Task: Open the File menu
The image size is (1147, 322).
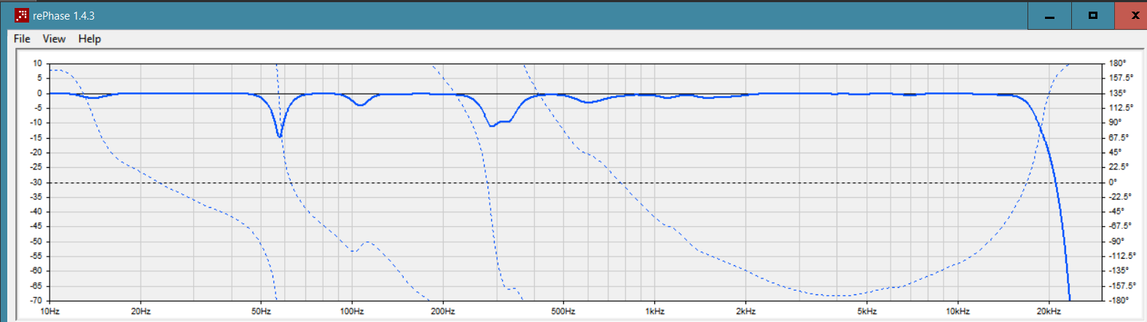Action: pyautogui.click(x=22, y=39)
